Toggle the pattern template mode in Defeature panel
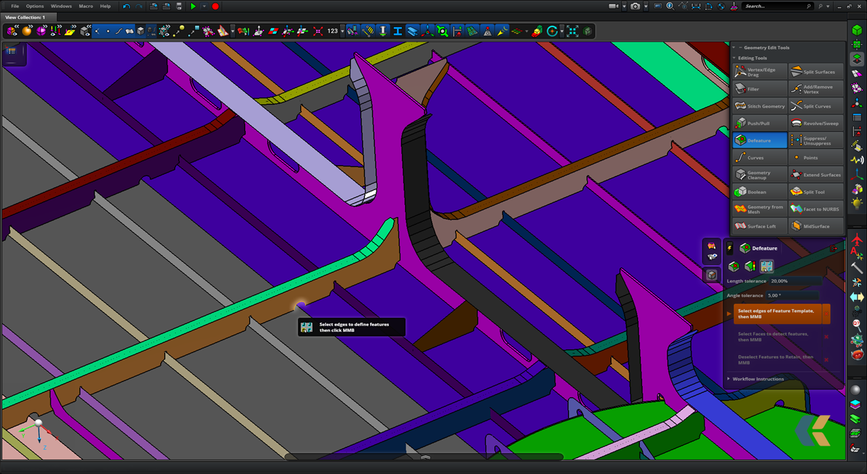The height and width of the screenshot is (474, 867). click(766, 266)
